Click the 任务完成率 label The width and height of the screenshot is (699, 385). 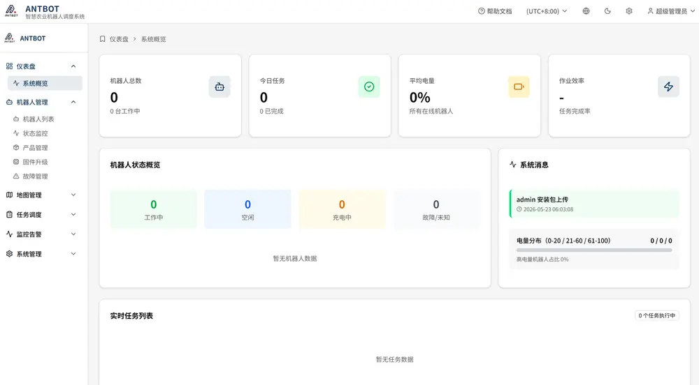575,111
